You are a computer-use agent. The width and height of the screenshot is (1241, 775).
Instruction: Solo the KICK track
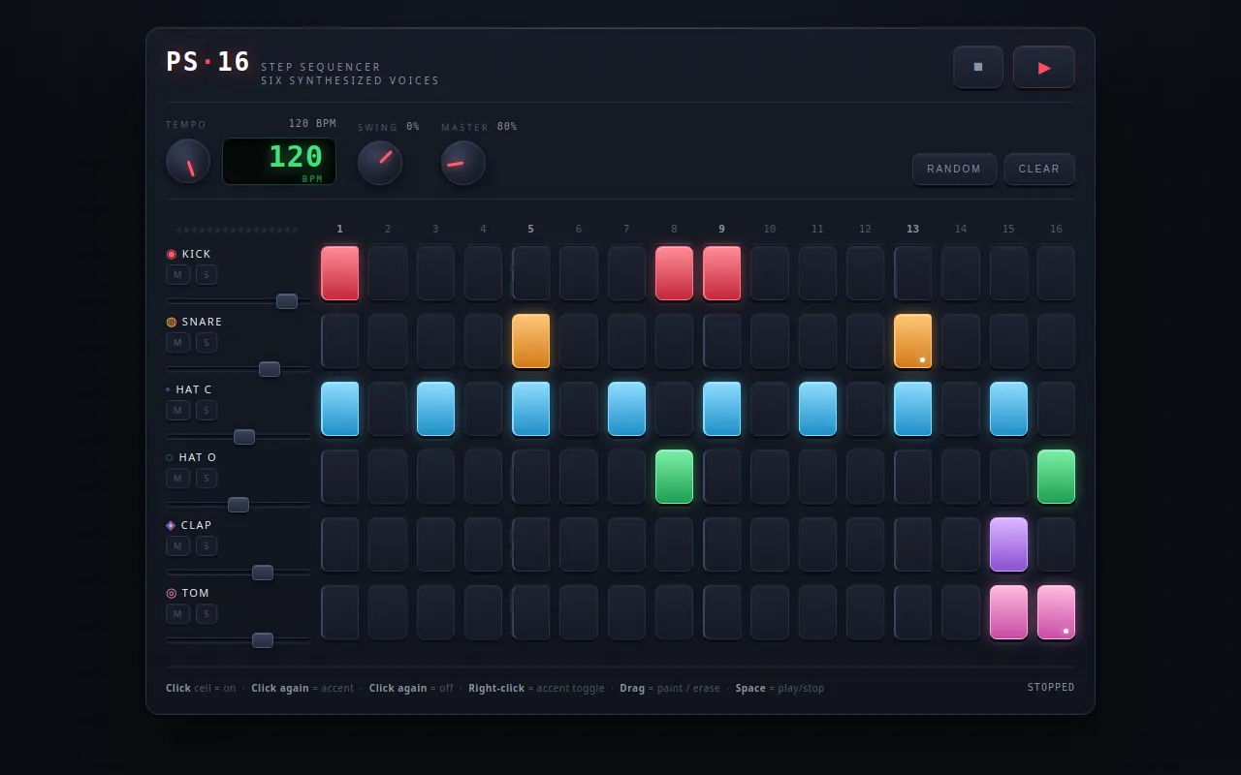pyautogui.click(x=207, y=275)
